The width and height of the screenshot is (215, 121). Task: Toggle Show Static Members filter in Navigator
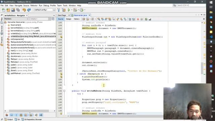(16, 115)
